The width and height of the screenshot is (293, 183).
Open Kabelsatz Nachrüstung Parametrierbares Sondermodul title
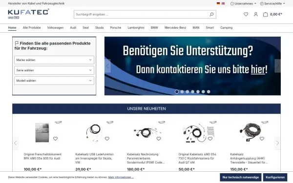point(146,158)
